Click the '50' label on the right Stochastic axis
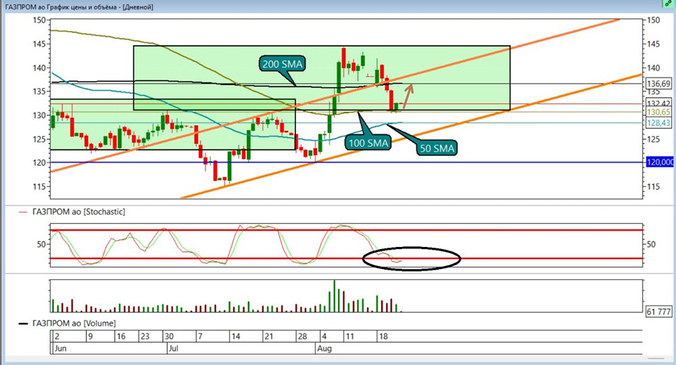This screenshot has height=365, width=676. click(651, 244)
